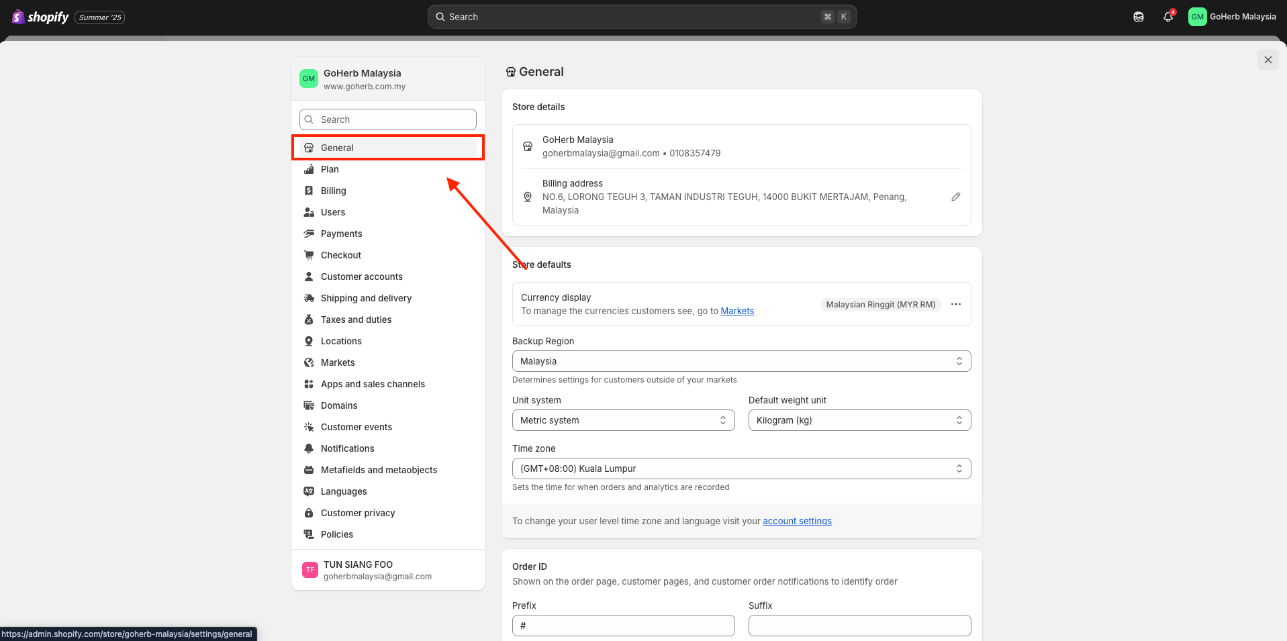Click the Checkout cart icon
Screen dimensions: 1287x641
309,255
